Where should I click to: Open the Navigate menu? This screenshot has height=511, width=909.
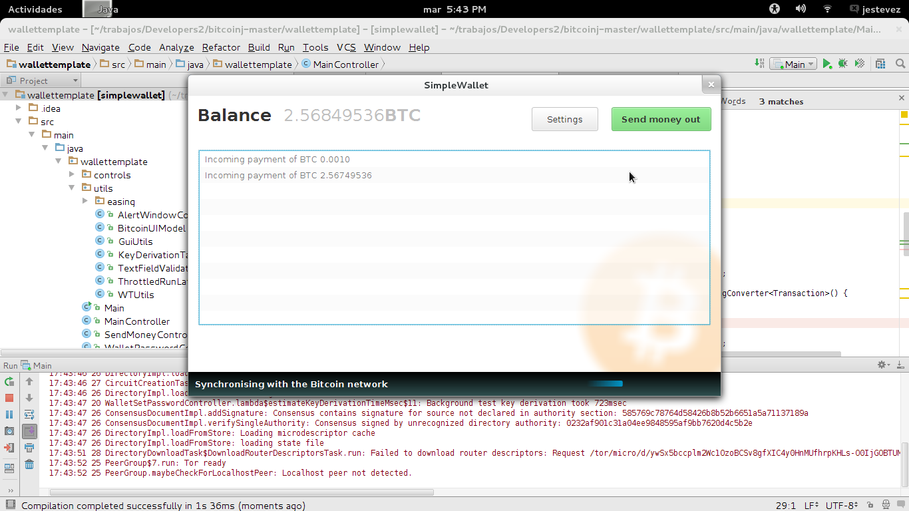point(100,47)
